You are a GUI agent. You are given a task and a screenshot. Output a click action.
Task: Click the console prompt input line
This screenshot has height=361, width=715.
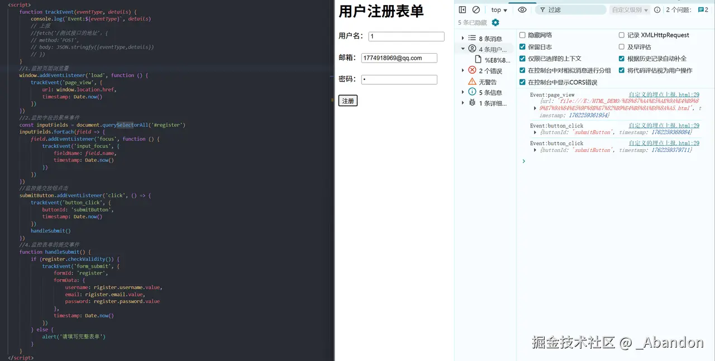click(x=614, y=161)
